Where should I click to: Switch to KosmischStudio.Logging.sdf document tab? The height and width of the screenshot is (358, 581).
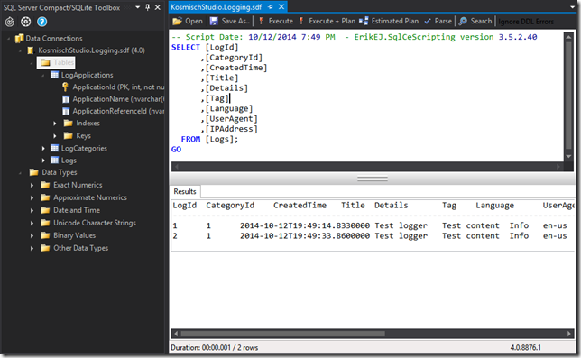[216, 7]
